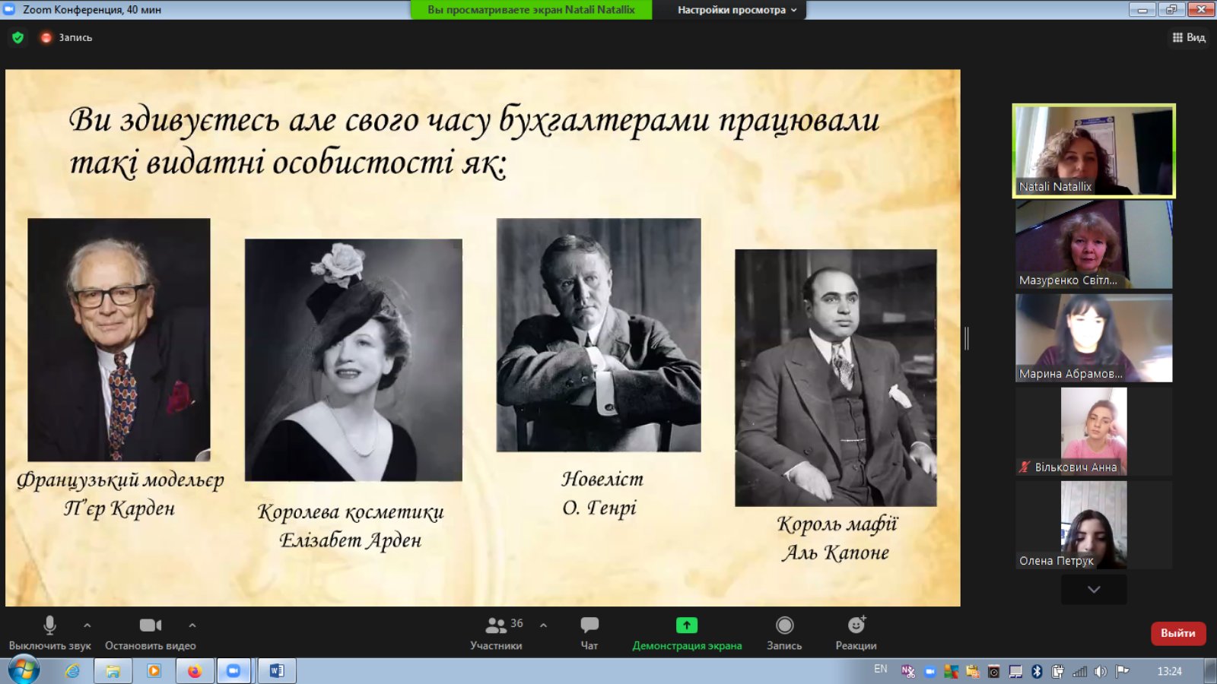Viewport: 1217px width, 684px height.
Task: Open the volume speaker tray icon
Action: pos(1101,671)
